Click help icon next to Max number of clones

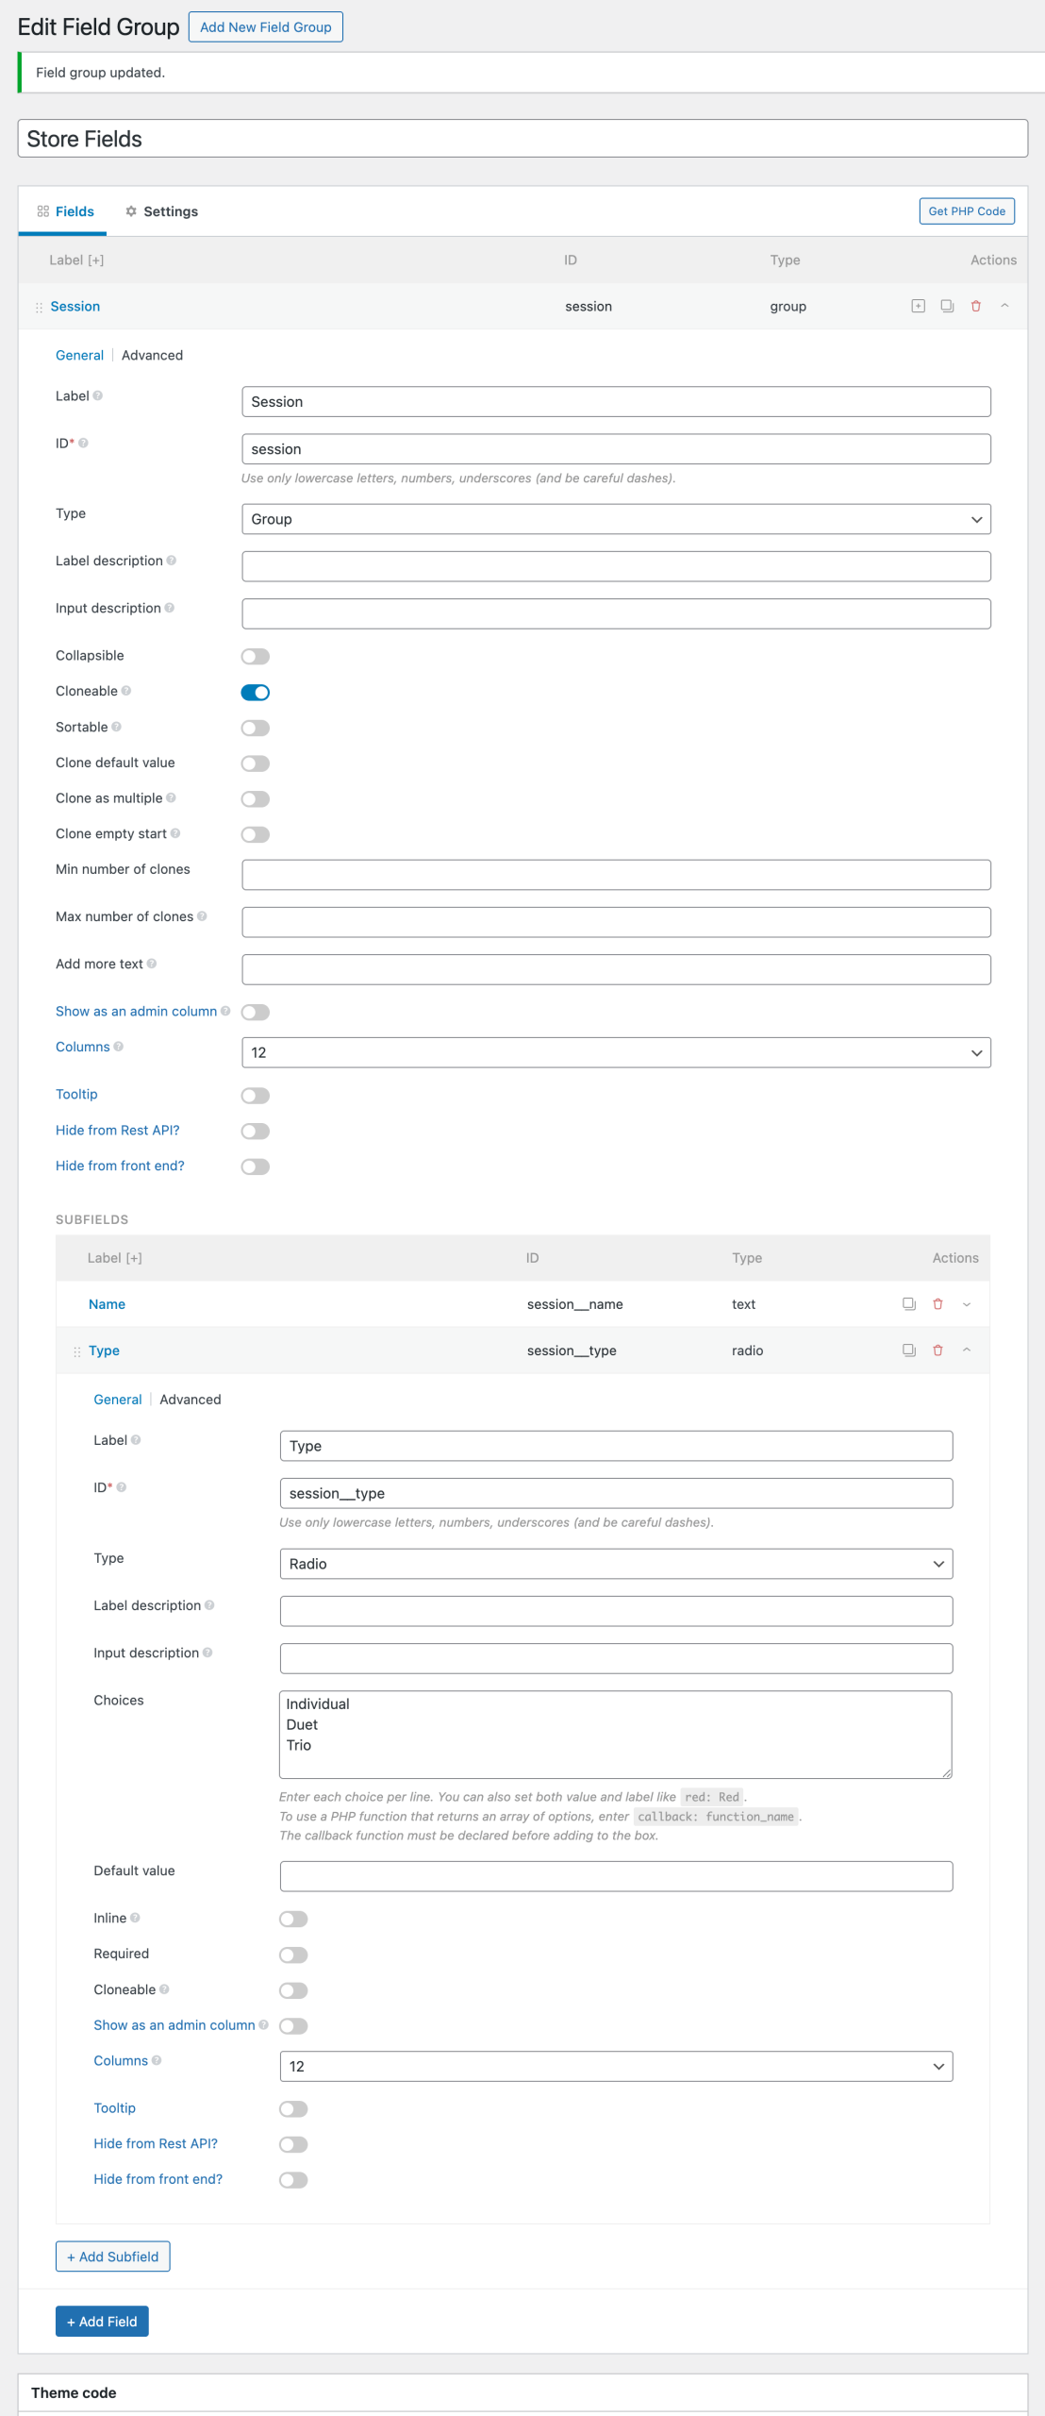(202, 916)
